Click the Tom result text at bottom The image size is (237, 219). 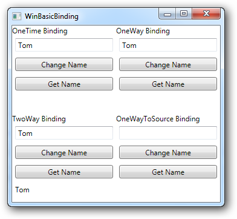[22, 190]
